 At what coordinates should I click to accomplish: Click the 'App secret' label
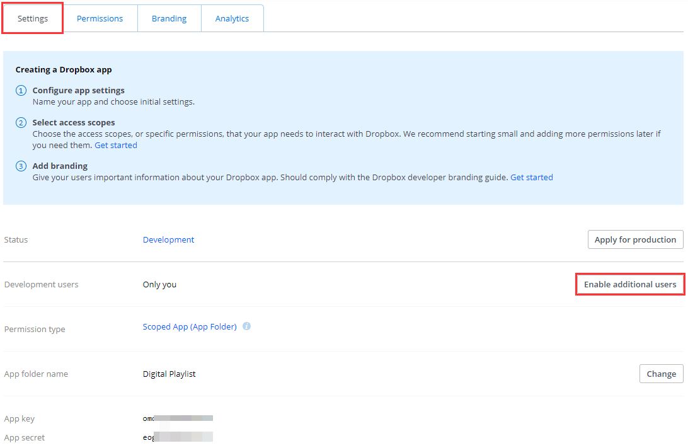pos(24,437)
